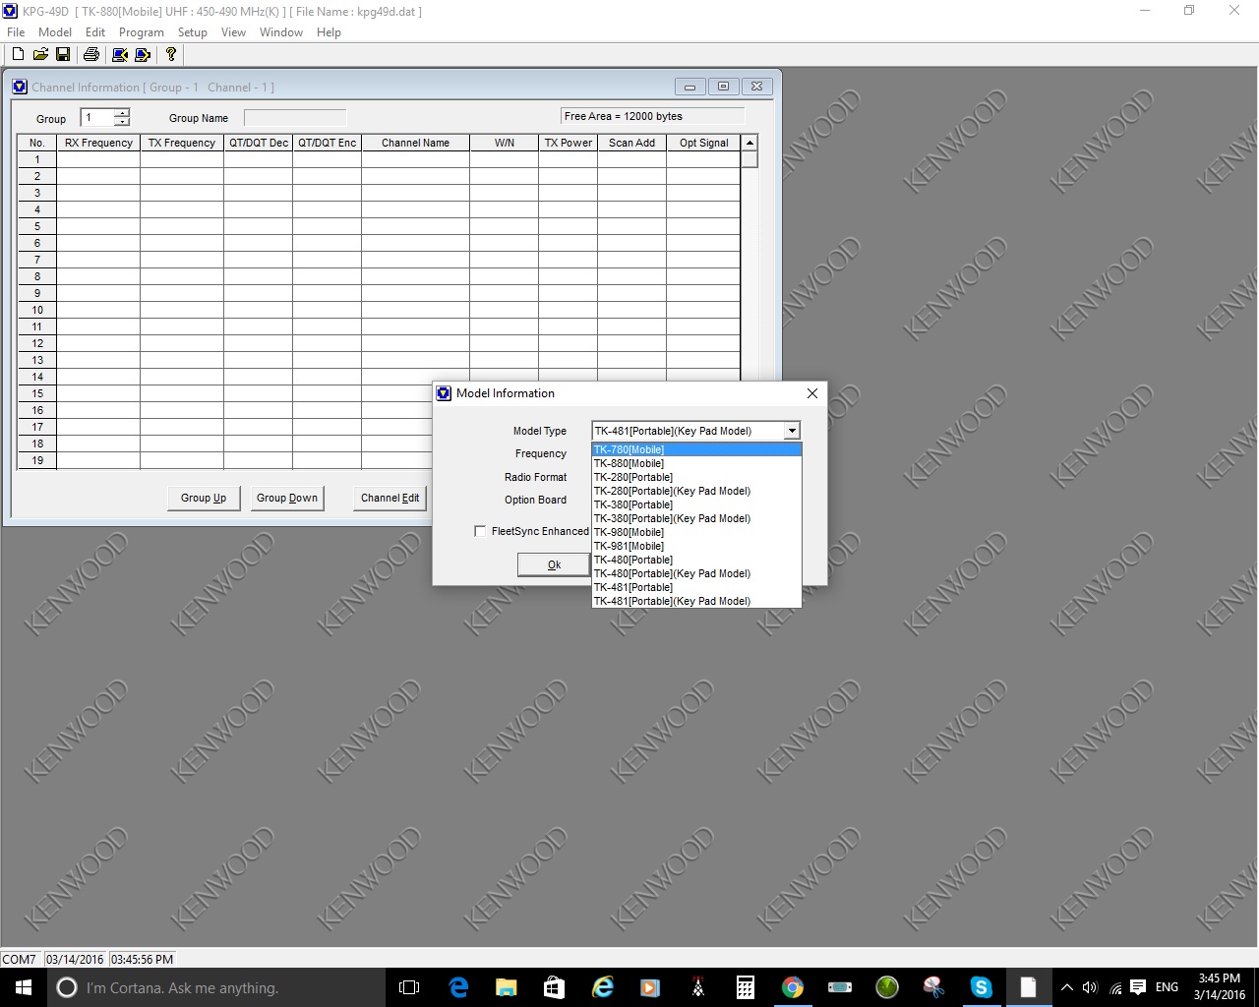This screenshot has height=1007, width=1259.
Task: Open the Edit menu
Action: tap(95, 31)
